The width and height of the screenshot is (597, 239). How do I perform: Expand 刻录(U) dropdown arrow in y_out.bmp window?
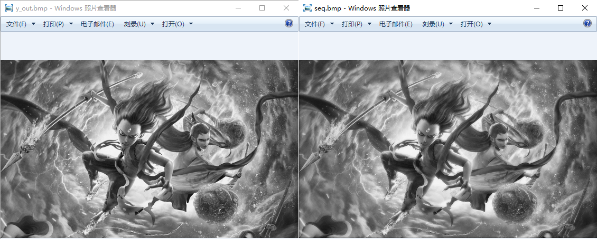[153, 24]
